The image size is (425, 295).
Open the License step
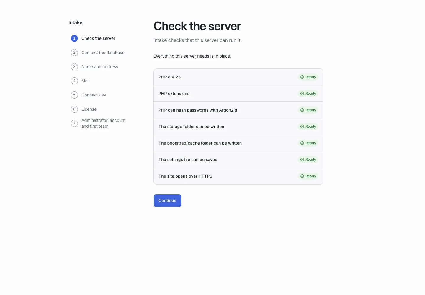pos(89,109)
